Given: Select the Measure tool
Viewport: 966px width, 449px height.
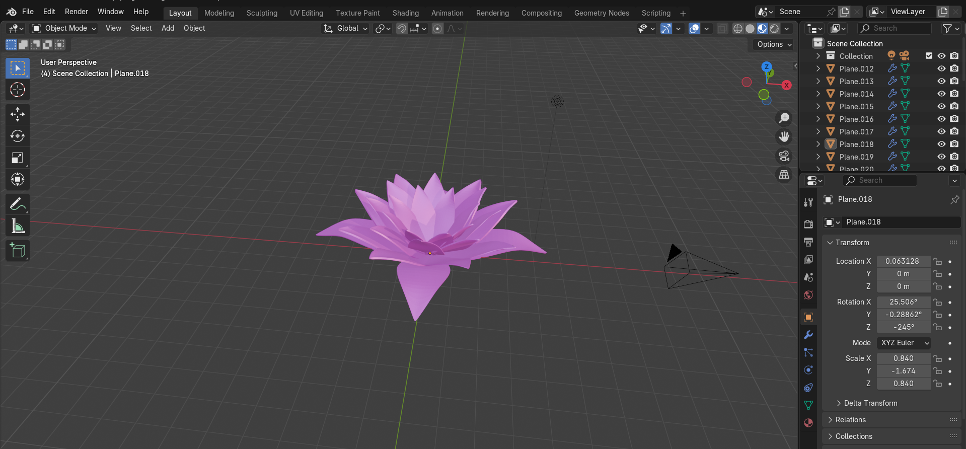Looking at the screenshot, I should pos(18,227).
